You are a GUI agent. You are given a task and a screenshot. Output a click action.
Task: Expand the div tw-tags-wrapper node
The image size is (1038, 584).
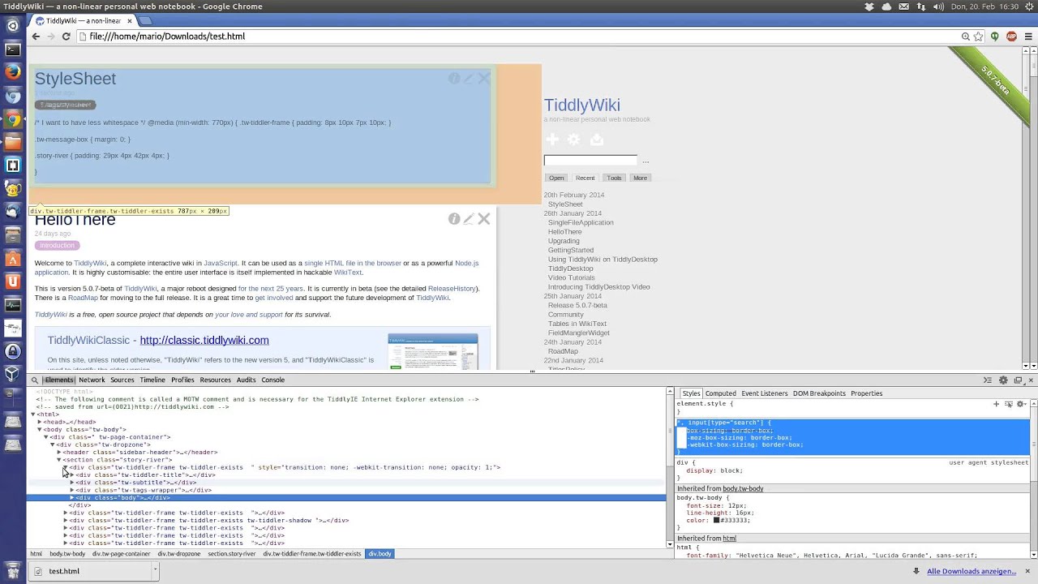(x=72, y=490)
